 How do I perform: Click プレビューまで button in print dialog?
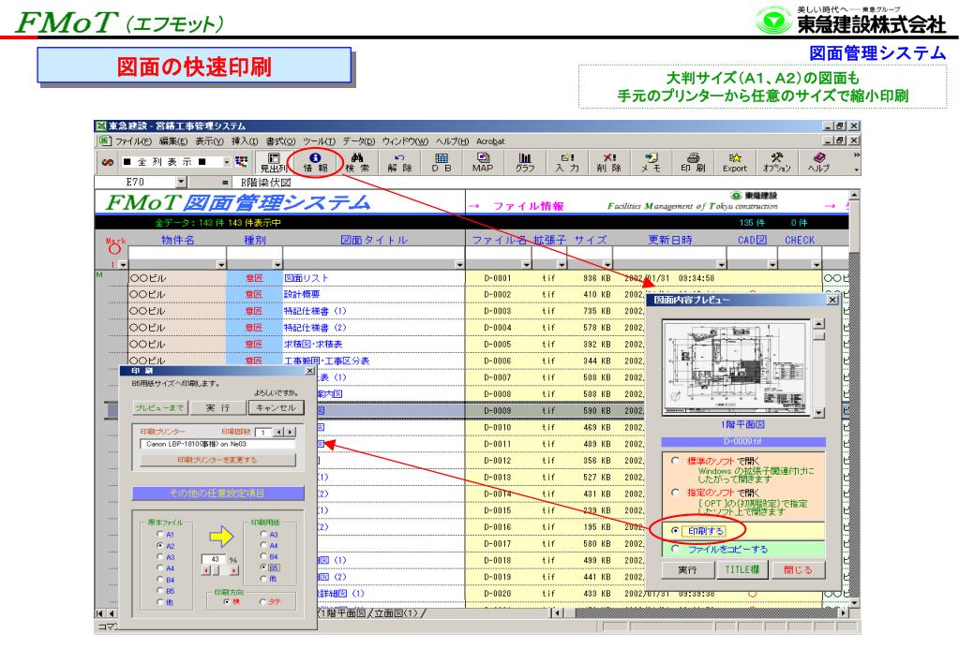pos(159,407)
